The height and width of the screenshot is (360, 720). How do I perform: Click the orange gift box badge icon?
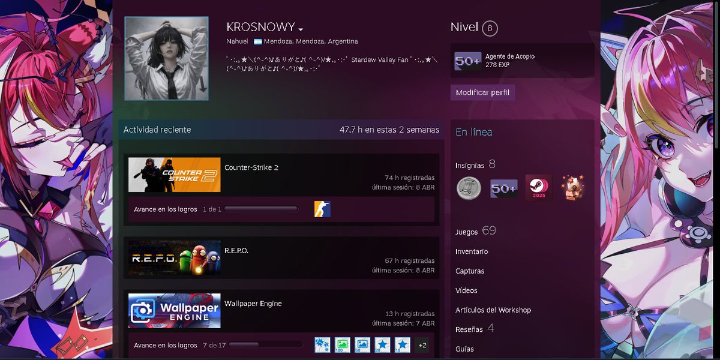coord(573,188)
